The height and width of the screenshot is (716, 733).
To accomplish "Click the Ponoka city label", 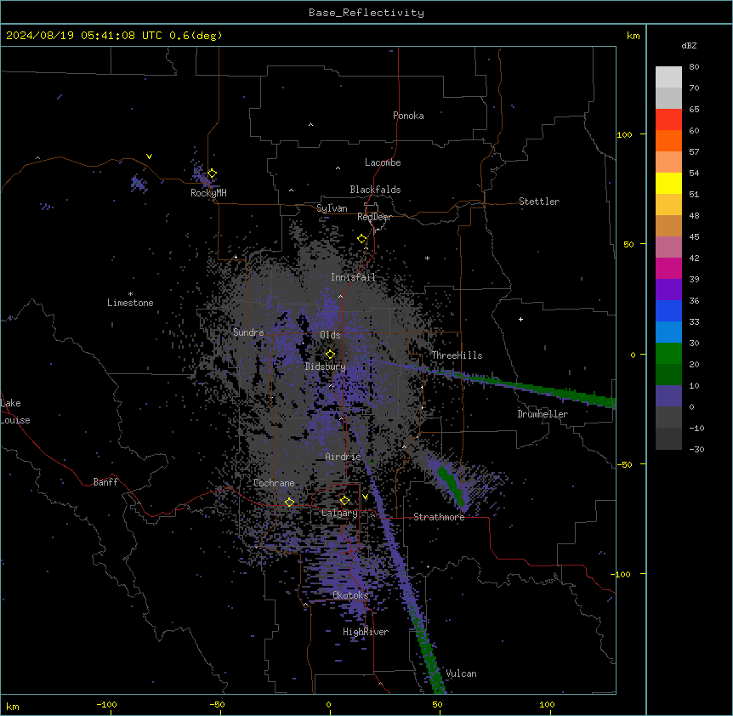I will pyautogui.click(x=408, y=116).
